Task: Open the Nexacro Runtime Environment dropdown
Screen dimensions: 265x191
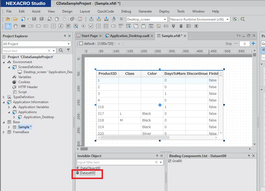Action: 228,19
